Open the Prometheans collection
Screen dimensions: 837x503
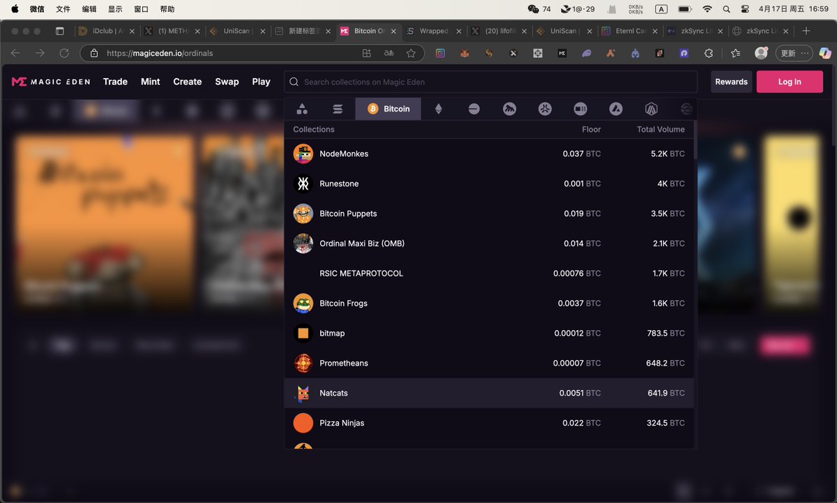(x=489, y=363)
